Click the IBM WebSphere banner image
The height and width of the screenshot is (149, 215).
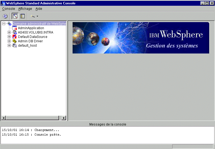click(x=141, y=38)
